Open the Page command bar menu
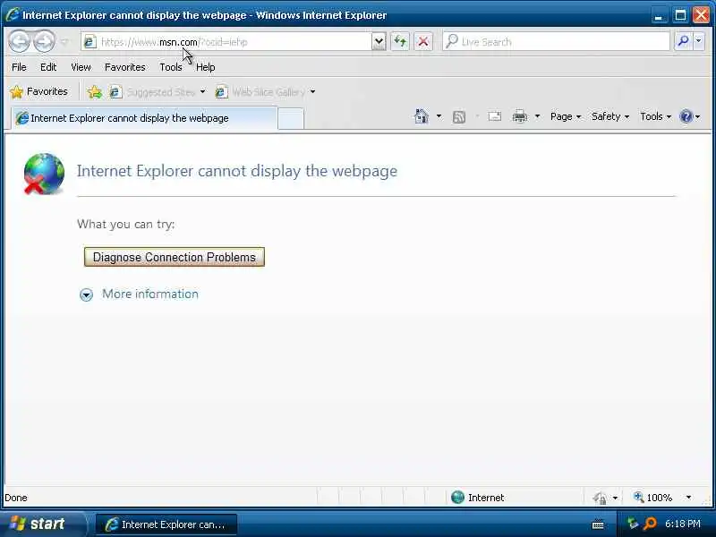The image size is (716, 537). [x=566, y=116]
